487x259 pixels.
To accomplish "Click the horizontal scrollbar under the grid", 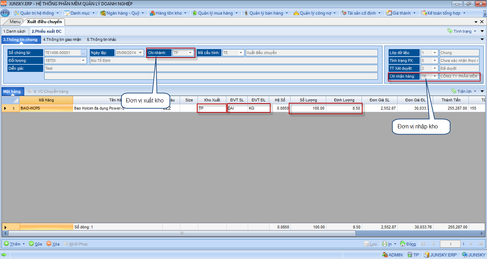I will tap(182, 233).
